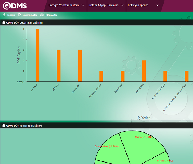Click the Excel'e Aktar label

tap(30, 15)
